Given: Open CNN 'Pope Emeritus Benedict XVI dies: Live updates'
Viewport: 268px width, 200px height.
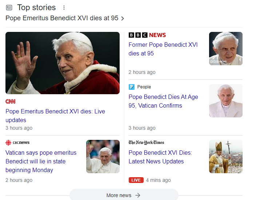Looking at the screenshot, I should 55,116.
